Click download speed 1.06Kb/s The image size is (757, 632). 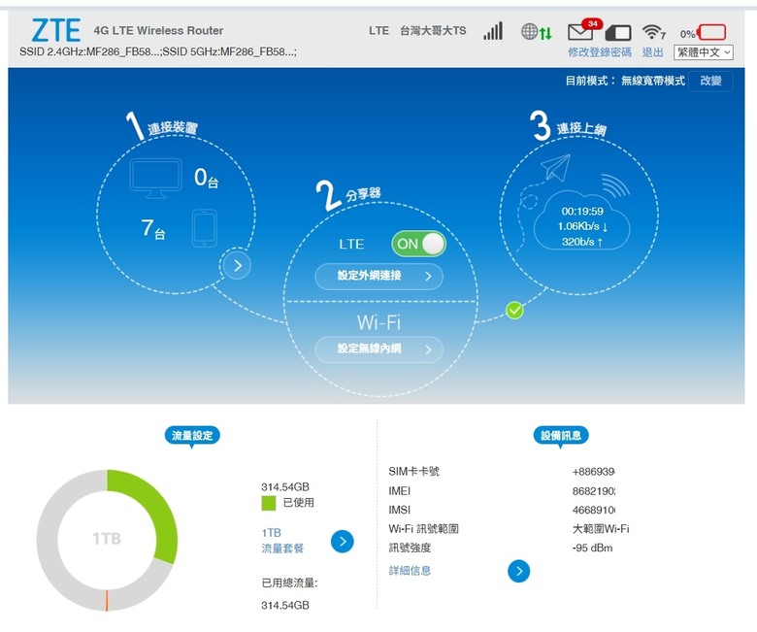click(x=582, y=226)
